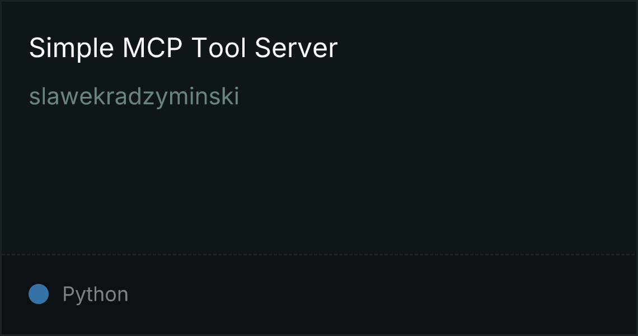Screen dimensions: 638x336
Task: Open the repository card via its heading
Action: (x=183, y=48)
